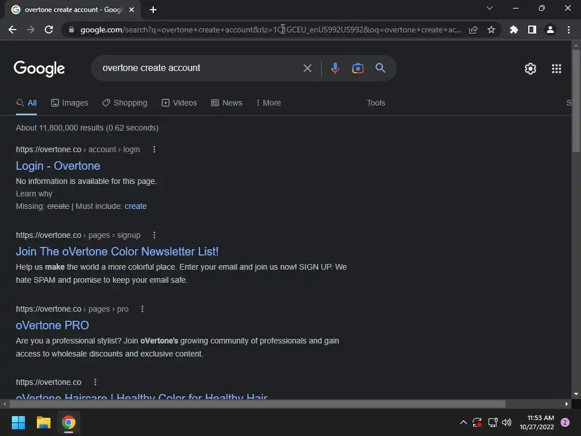Click the address bar URL
The height and width of the screenshot is (436, 581).
271,30
